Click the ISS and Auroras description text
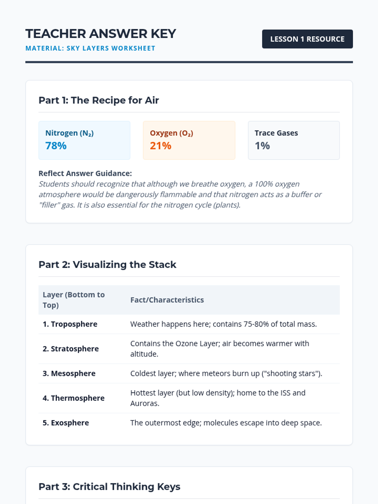This screenshot has height=504, width=378. (x=218, y=398)
